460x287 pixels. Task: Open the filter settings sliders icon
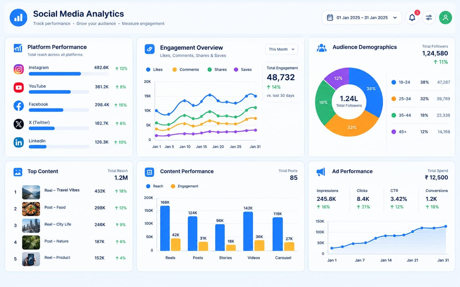pyautogui.click(x=429, y=18)
